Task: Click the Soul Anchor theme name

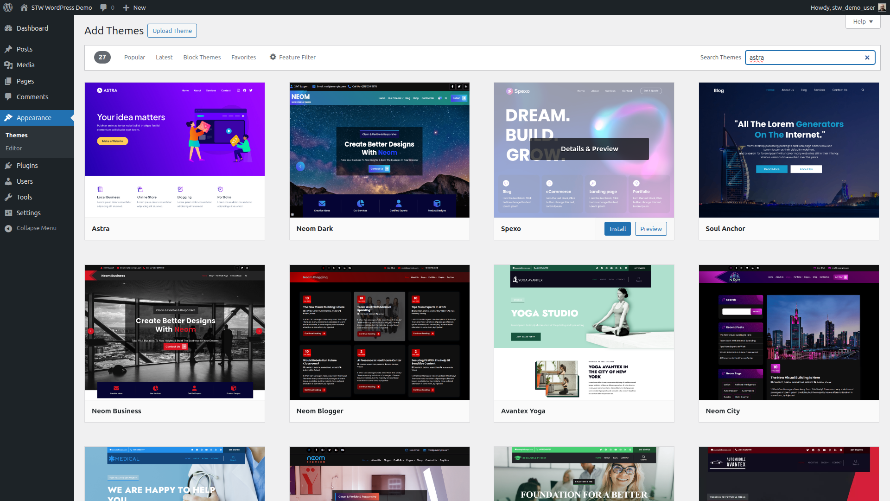Action: pyautogui.click(x=725, y=229)
